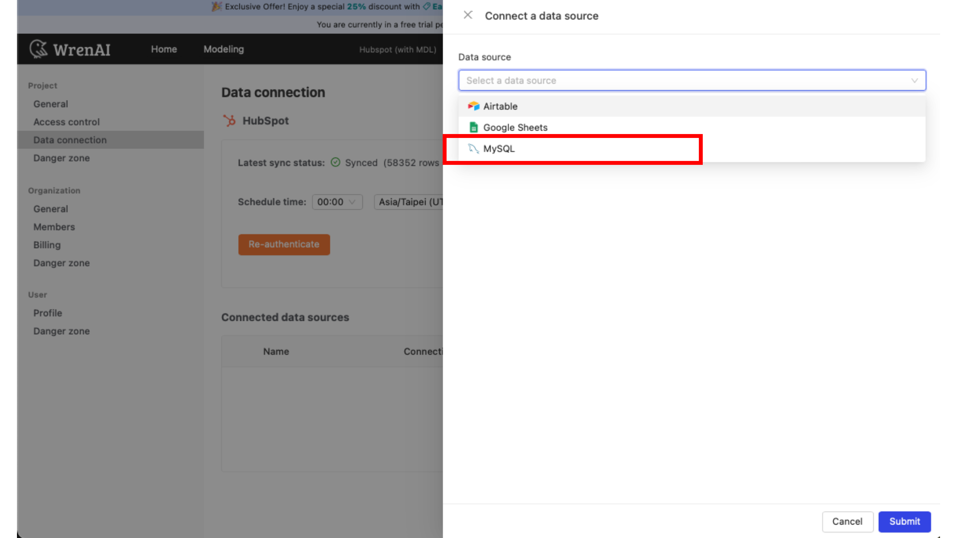The image size is (957, 538).
Task: Click the Project sidebar section header
Action: [x=42, y=86]
